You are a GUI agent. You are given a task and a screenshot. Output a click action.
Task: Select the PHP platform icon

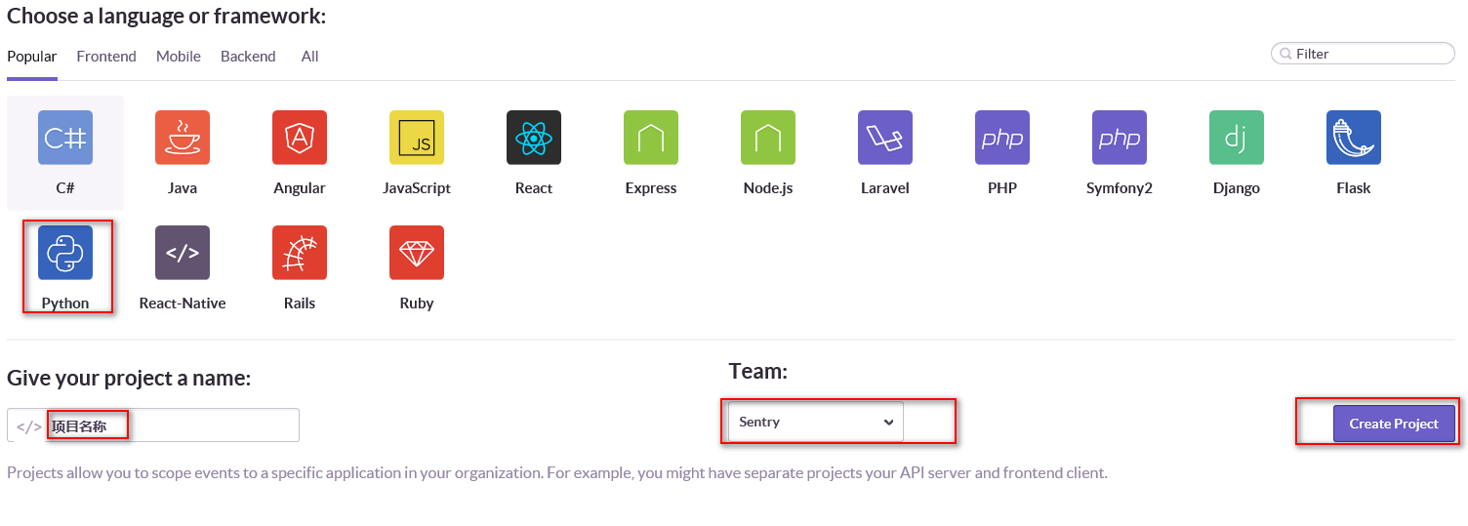(1002, 138)
